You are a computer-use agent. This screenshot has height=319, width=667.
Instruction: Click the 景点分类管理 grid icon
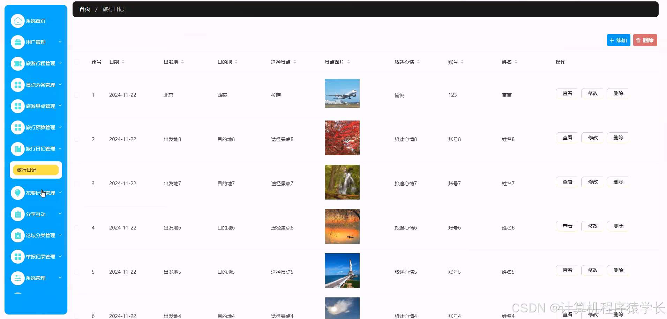(x=18, y=85)
